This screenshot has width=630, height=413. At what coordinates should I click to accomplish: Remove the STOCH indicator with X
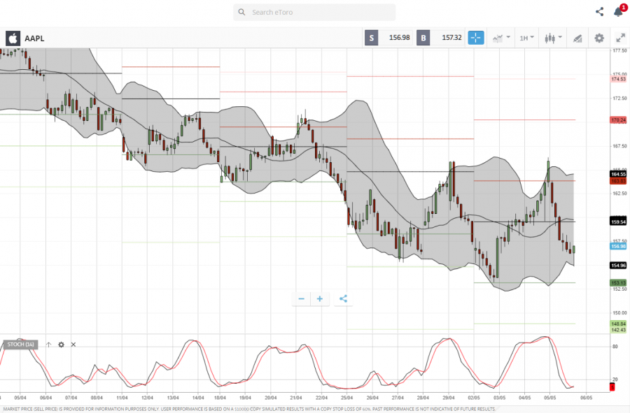(x=73, y=345)
